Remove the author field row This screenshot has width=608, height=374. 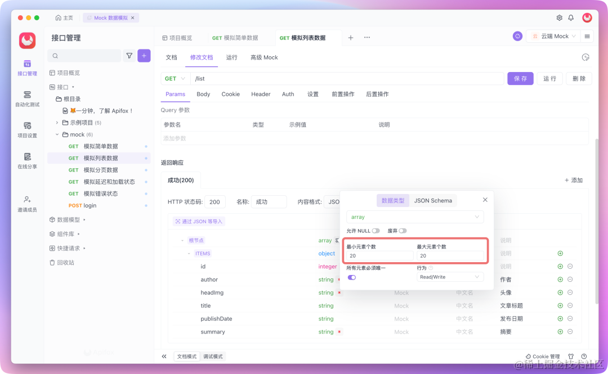click(x=570, y=280)
